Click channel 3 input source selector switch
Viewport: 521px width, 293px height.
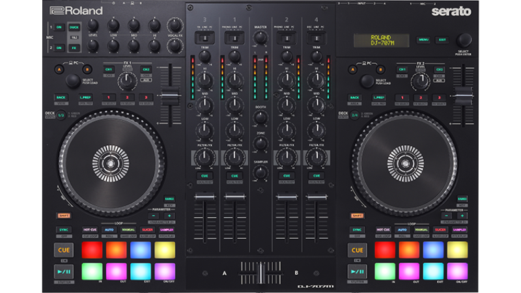coord(204,38)
